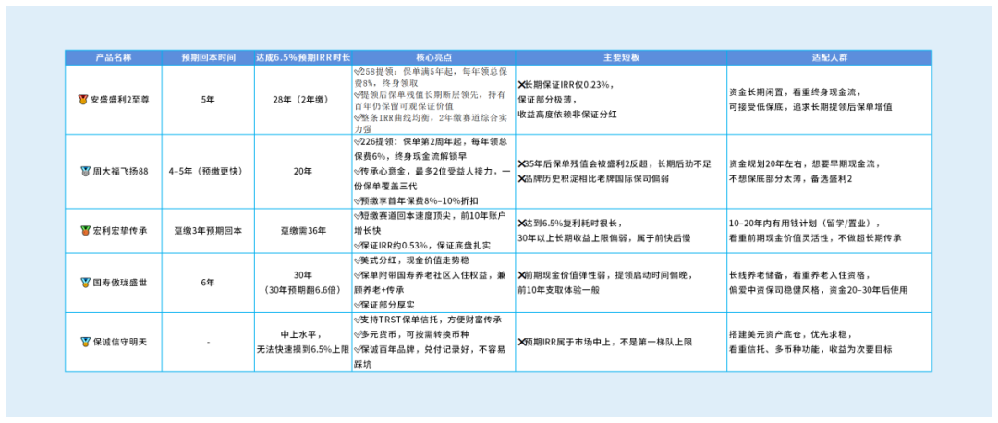This screenshot has height=423, width=998.
Task: Select the 适配人群 column header
Action: 829,56
